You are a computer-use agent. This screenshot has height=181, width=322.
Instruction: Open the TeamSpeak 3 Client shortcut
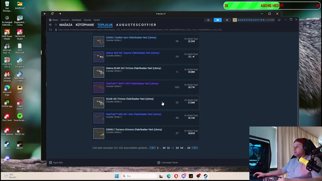click(20, 76)
